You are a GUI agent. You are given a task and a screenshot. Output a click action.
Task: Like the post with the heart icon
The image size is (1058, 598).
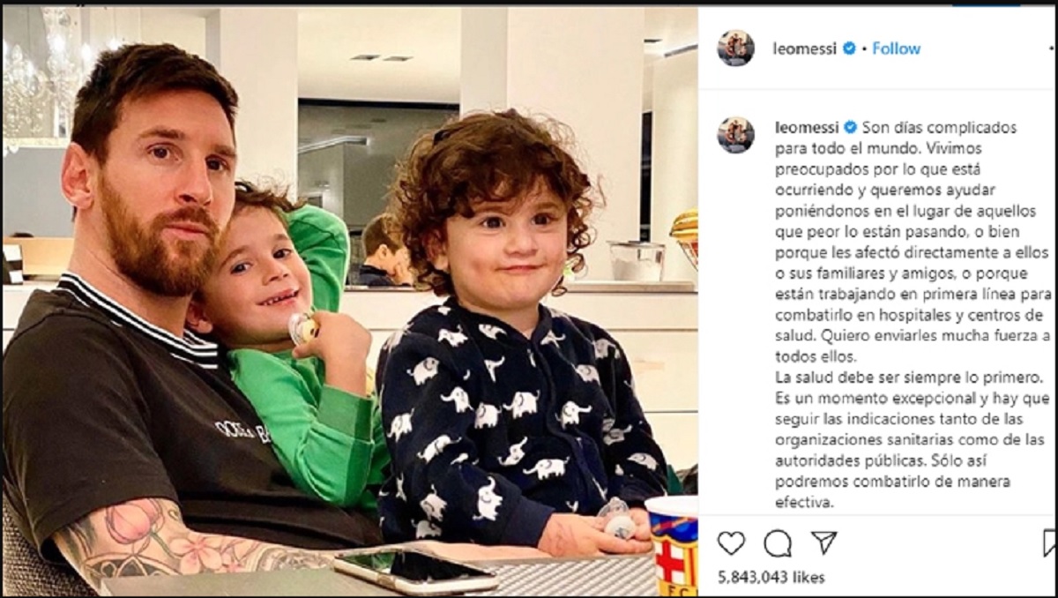731,542
